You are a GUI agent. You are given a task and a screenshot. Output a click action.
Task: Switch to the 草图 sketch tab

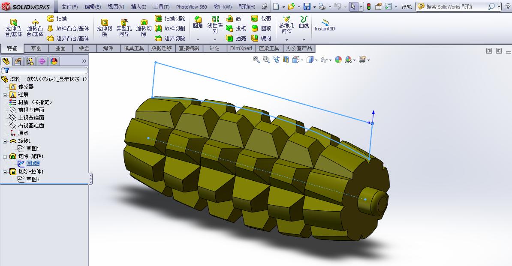(x=36, y=48)
